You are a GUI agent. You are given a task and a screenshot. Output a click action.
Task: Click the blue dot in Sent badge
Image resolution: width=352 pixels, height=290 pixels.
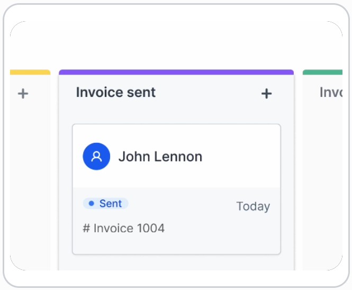pyautogui.click(x=92, y=204)
